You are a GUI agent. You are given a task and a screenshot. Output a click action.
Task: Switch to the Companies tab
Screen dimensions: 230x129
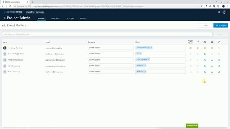pos(56,18)
